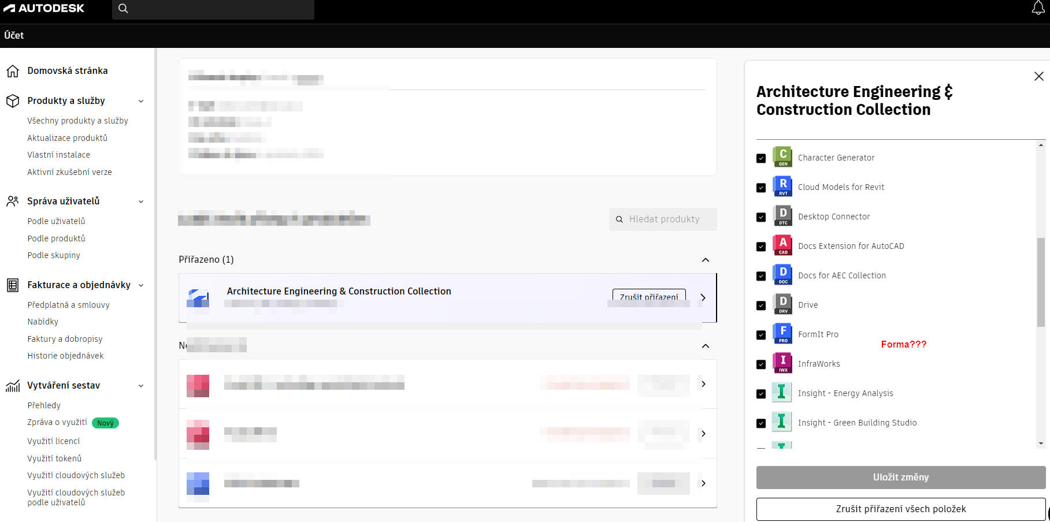Click the Produkty a služby cube icon
The height and width of the screenshot is (522, 1050).
click(x=13, y=101)
